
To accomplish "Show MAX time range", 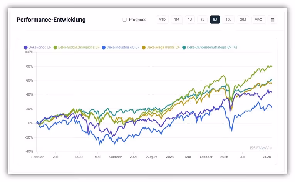I will 258,20.
